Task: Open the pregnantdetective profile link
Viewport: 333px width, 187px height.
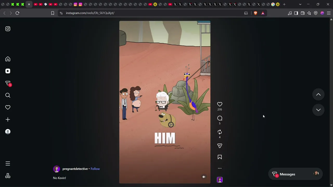Action: (75, 169)
